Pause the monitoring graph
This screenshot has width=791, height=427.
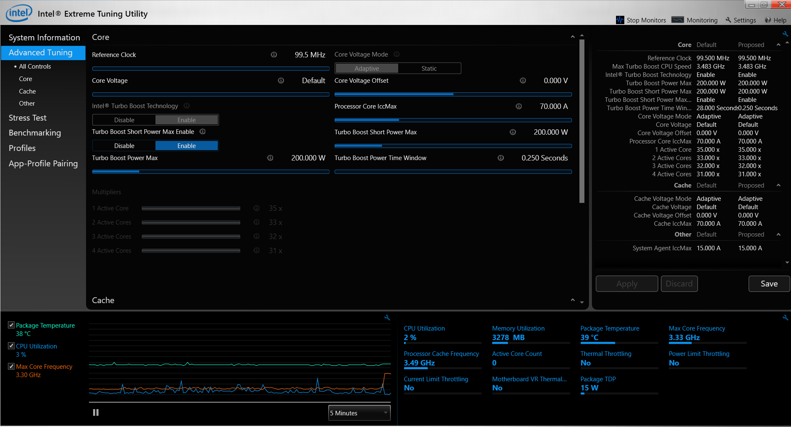point(96,412)
